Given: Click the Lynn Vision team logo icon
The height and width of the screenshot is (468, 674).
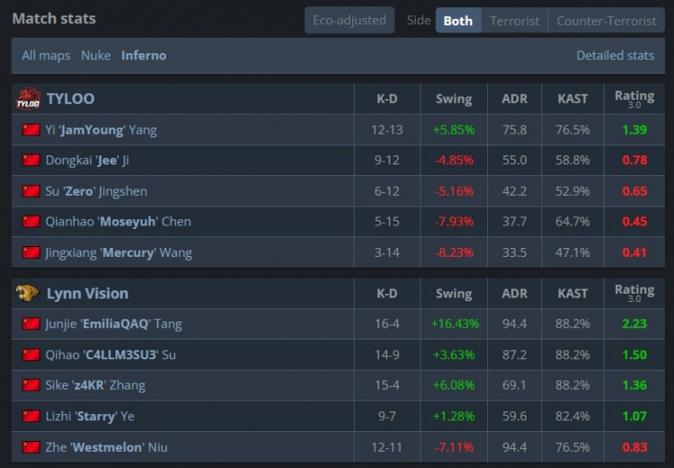Looking at the screenshot, I should [28, 293].
